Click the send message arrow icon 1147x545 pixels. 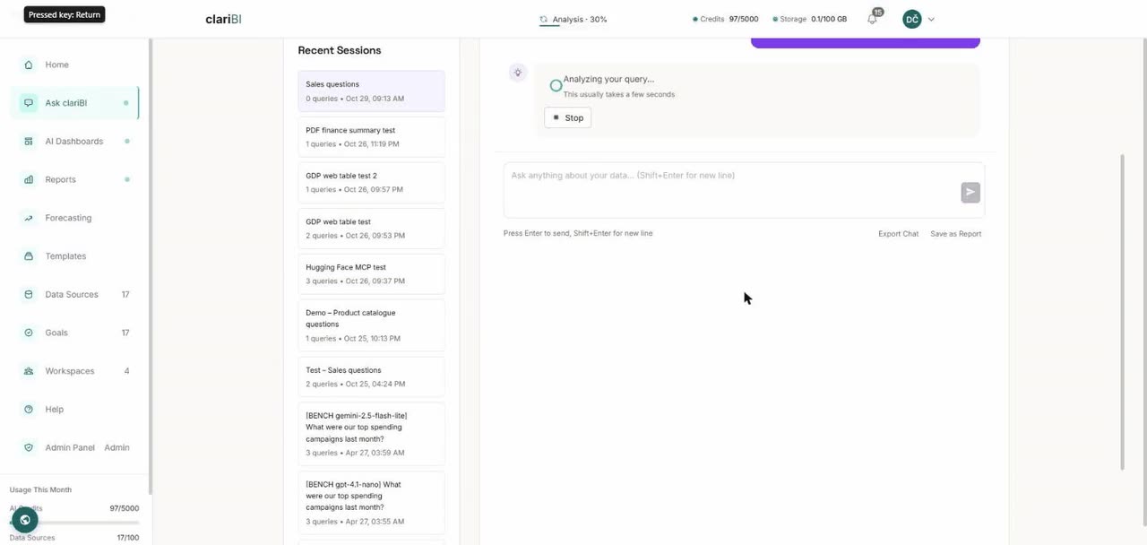[x=970, y=192]
